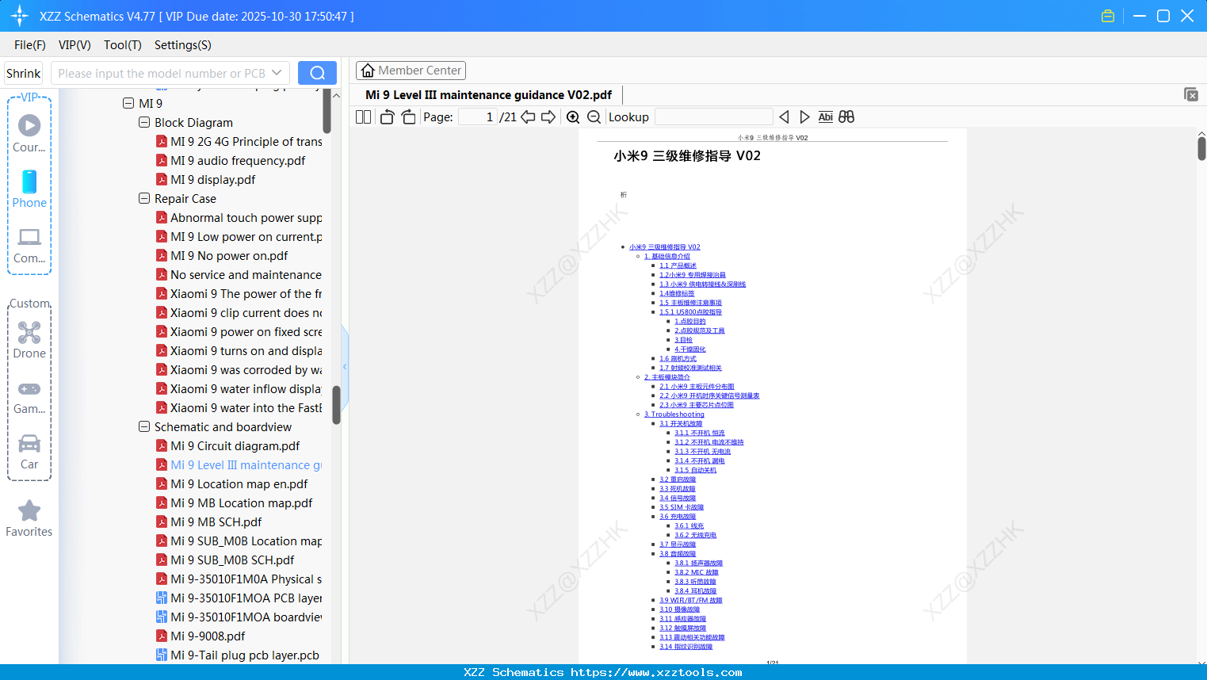
Task: Zoom in on the PDF
Action: coord(573,117)
